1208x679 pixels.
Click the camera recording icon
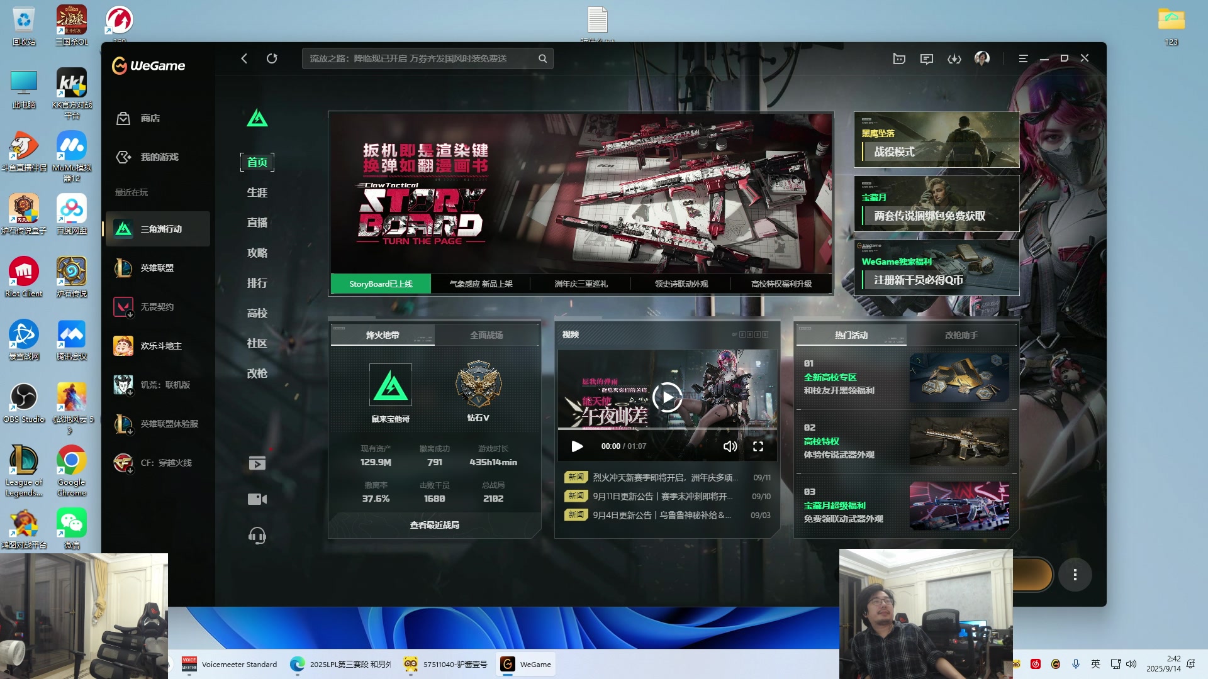tap(257, 499)
